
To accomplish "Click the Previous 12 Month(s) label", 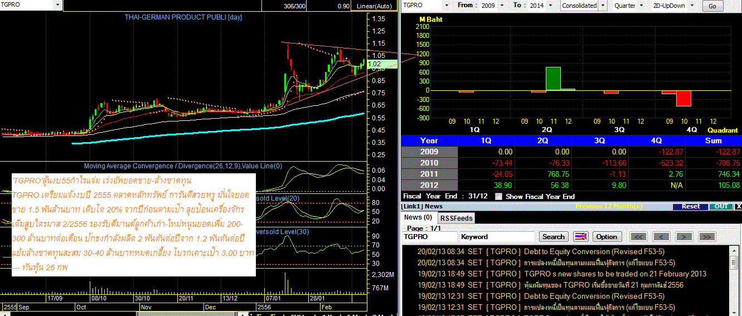I will pos(609,206).
